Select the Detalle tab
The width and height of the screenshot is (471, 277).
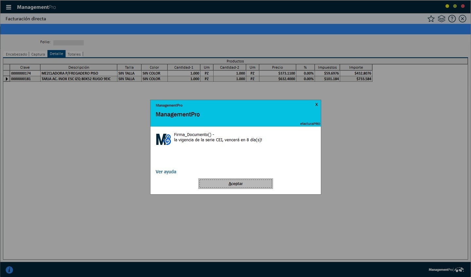(56, 54)
